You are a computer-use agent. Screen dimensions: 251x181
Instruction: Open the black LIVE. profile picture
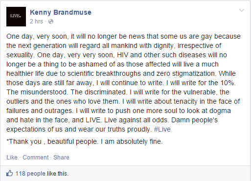(x=16, y=17)
